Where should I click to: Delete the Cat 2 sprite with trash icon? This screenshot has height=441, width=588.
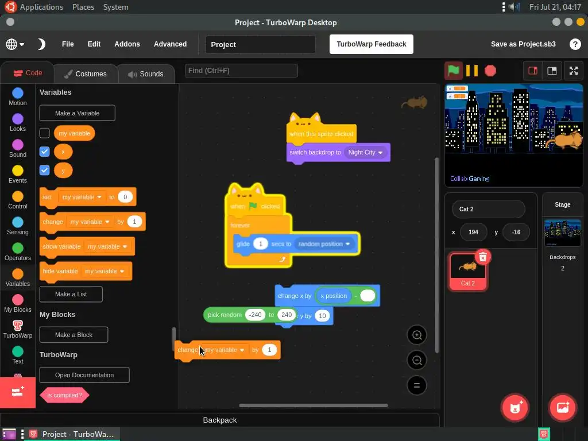click(x=482, y=257)
